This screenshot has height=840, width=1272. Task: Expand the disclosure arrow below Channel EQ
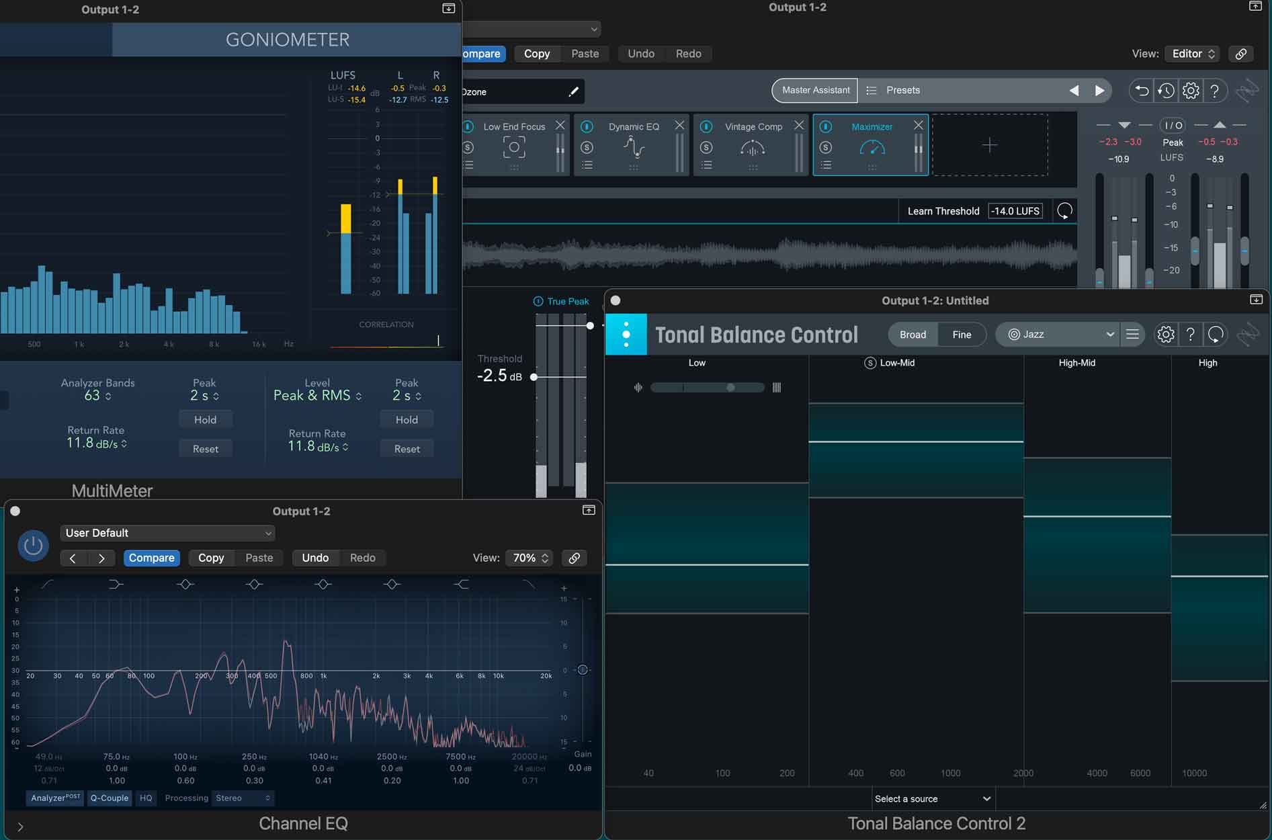[x=20, y=827]
